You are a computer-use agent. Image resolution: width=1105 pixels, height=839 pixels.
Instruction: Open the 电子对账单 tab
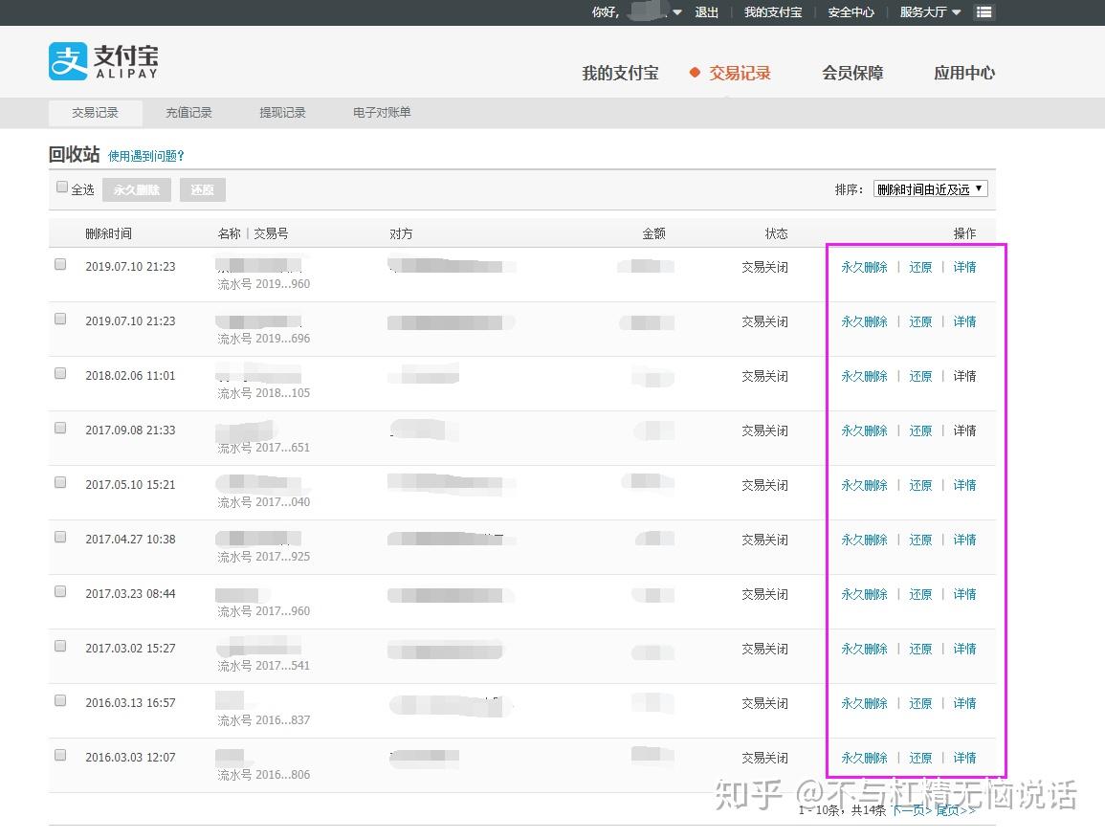(382, 113)
